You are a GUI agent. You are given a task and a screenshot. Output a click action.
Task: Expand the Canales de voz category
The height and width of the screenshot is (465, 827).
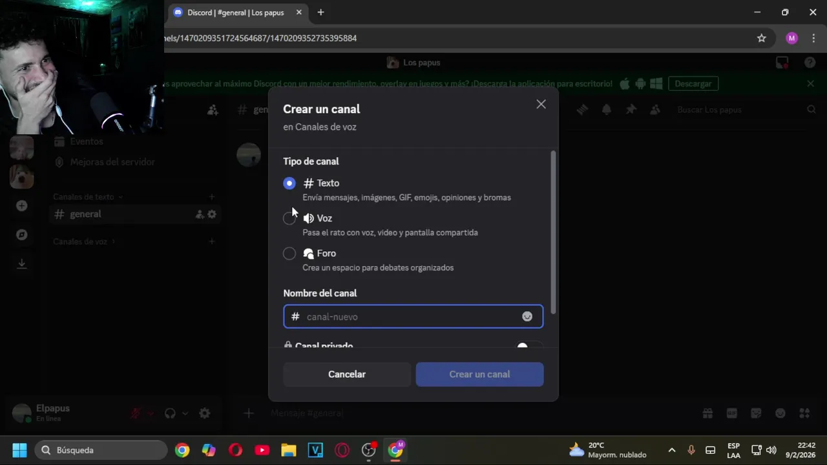click(84, 242)
